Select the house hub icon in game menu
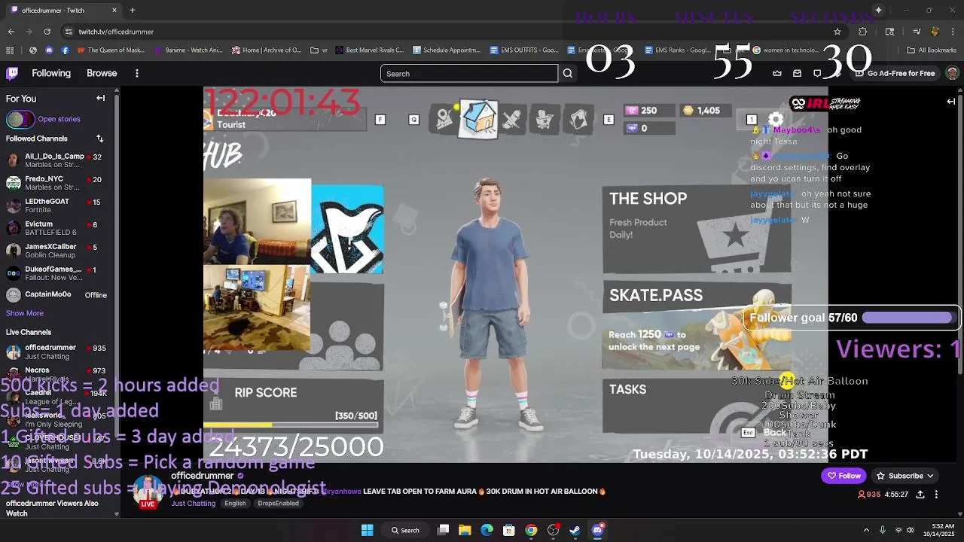 pyautogui.click(x=479, y=118)
